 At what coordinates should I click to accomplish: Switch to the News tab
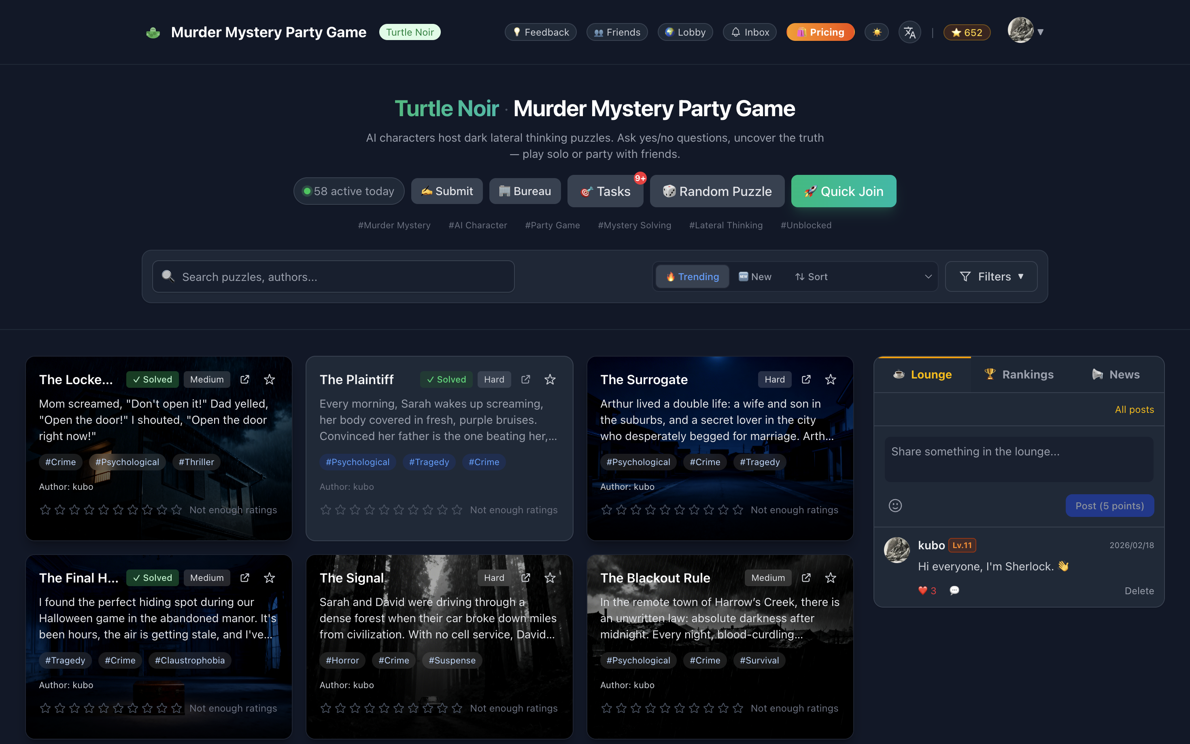(1115, 374)
